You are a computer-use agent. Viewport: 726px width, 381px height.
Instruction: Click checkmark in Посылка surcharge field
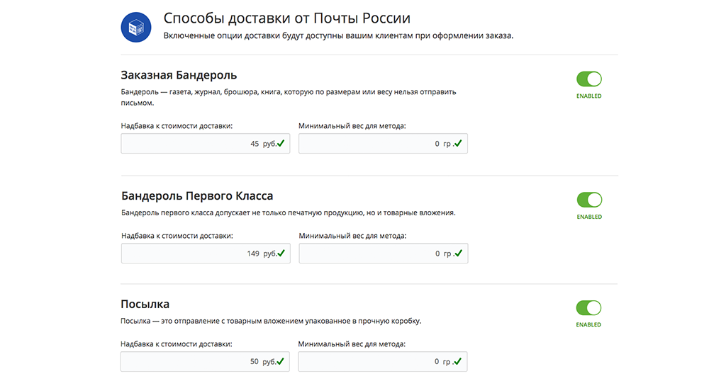[x=281, y=361]
